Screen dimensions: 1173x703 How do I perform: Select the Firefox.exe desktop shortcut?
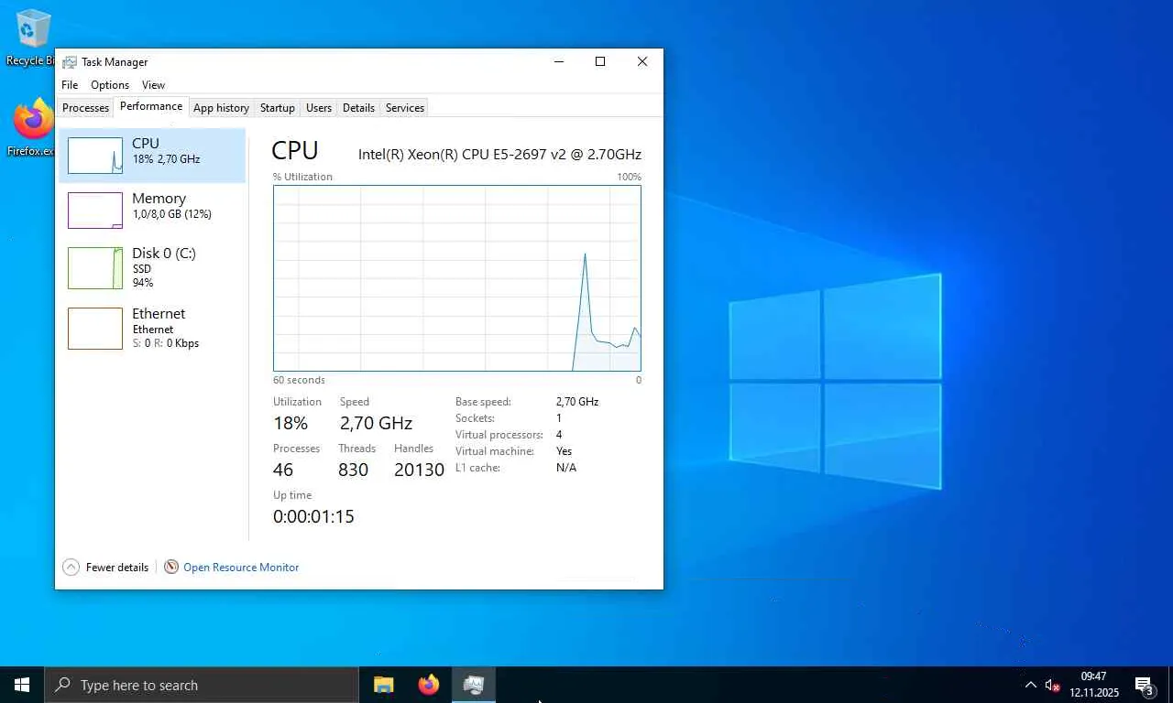pyautogui.click(x=32, y=128)
